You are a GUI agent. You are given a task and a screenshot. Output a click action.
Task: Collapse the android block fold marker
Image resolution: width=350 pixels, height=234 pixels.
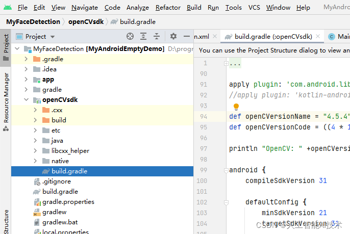(225, 170)
